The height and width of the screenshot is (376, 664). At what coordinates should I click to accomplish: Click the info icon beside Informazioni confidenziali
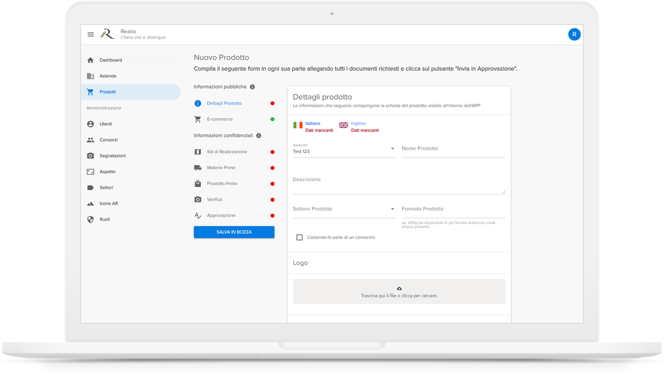point(259,136)
